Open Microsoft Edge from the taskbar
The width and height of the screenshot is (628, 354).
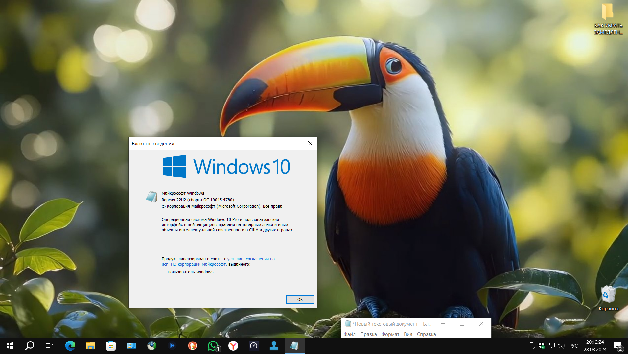70,346
